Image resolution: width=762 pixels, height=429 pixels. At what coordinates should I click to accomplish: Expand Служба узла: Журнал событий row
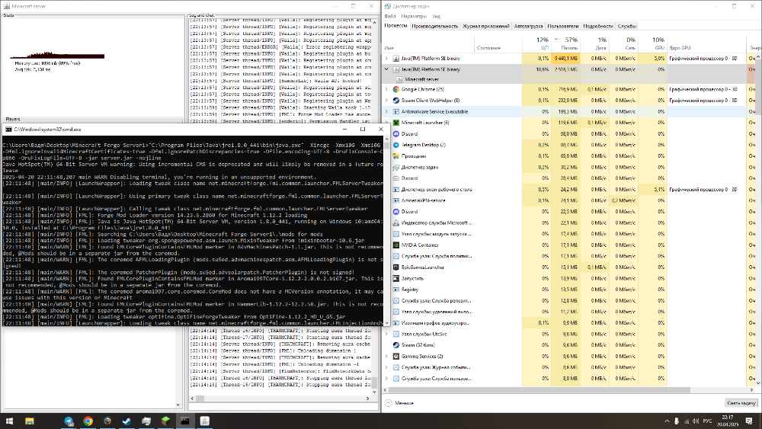tap(387, 368)
